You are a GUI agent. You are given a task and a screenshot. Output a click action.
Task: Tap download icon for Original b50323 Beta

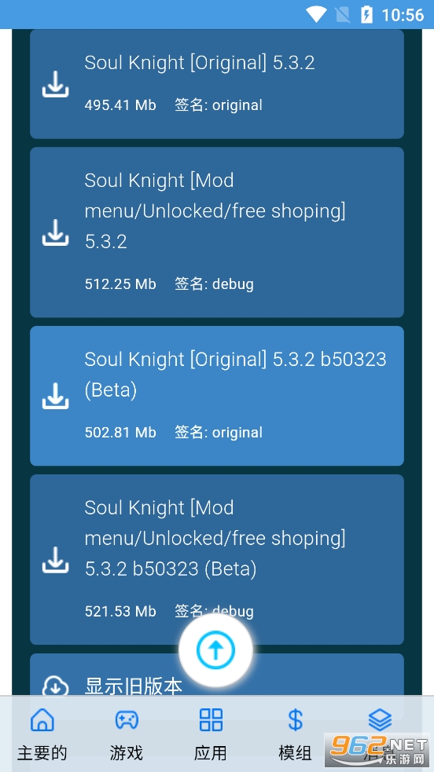(x=55, y=396)
